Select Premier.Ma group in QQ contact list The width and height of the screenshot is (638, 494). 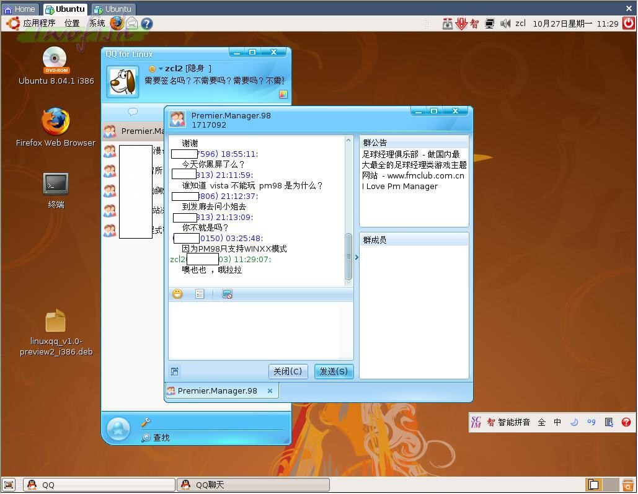(133, 131)
